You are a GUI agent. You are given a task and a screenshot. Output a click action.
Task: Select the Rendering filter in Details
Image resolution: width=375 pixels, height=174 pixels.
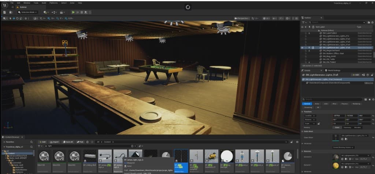coord(356,104)
